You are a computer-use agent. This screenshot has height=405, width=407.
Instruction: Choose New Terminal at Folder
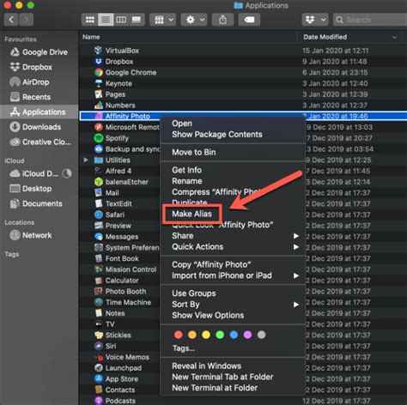point(233,388)
